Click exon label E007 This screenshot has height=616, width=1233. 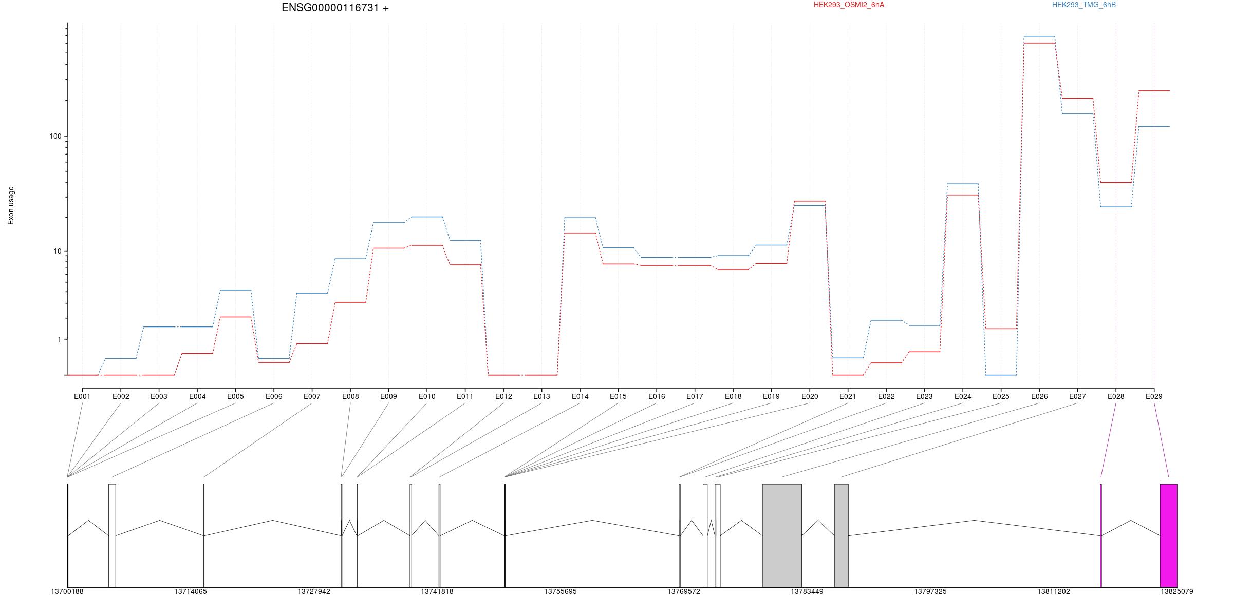(x=312, y=396)
